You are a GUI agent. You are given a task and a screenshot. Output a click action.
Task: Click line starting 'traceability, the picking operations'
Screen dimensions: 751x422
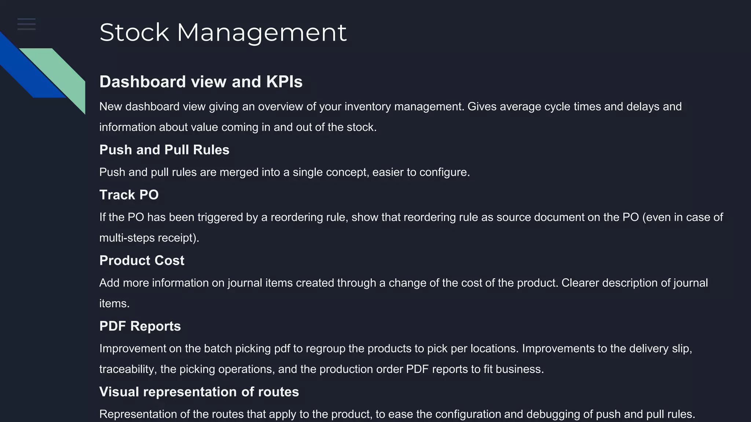322,369
